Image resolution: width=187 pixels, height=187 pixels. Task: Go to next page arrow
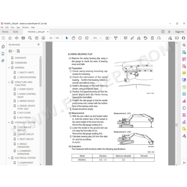[43, 38]
